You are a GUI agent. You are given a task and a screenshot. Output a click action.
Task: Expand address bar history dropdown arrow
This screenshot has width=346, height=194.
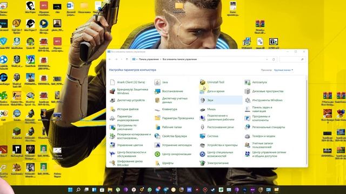click(x=267, y=59)
